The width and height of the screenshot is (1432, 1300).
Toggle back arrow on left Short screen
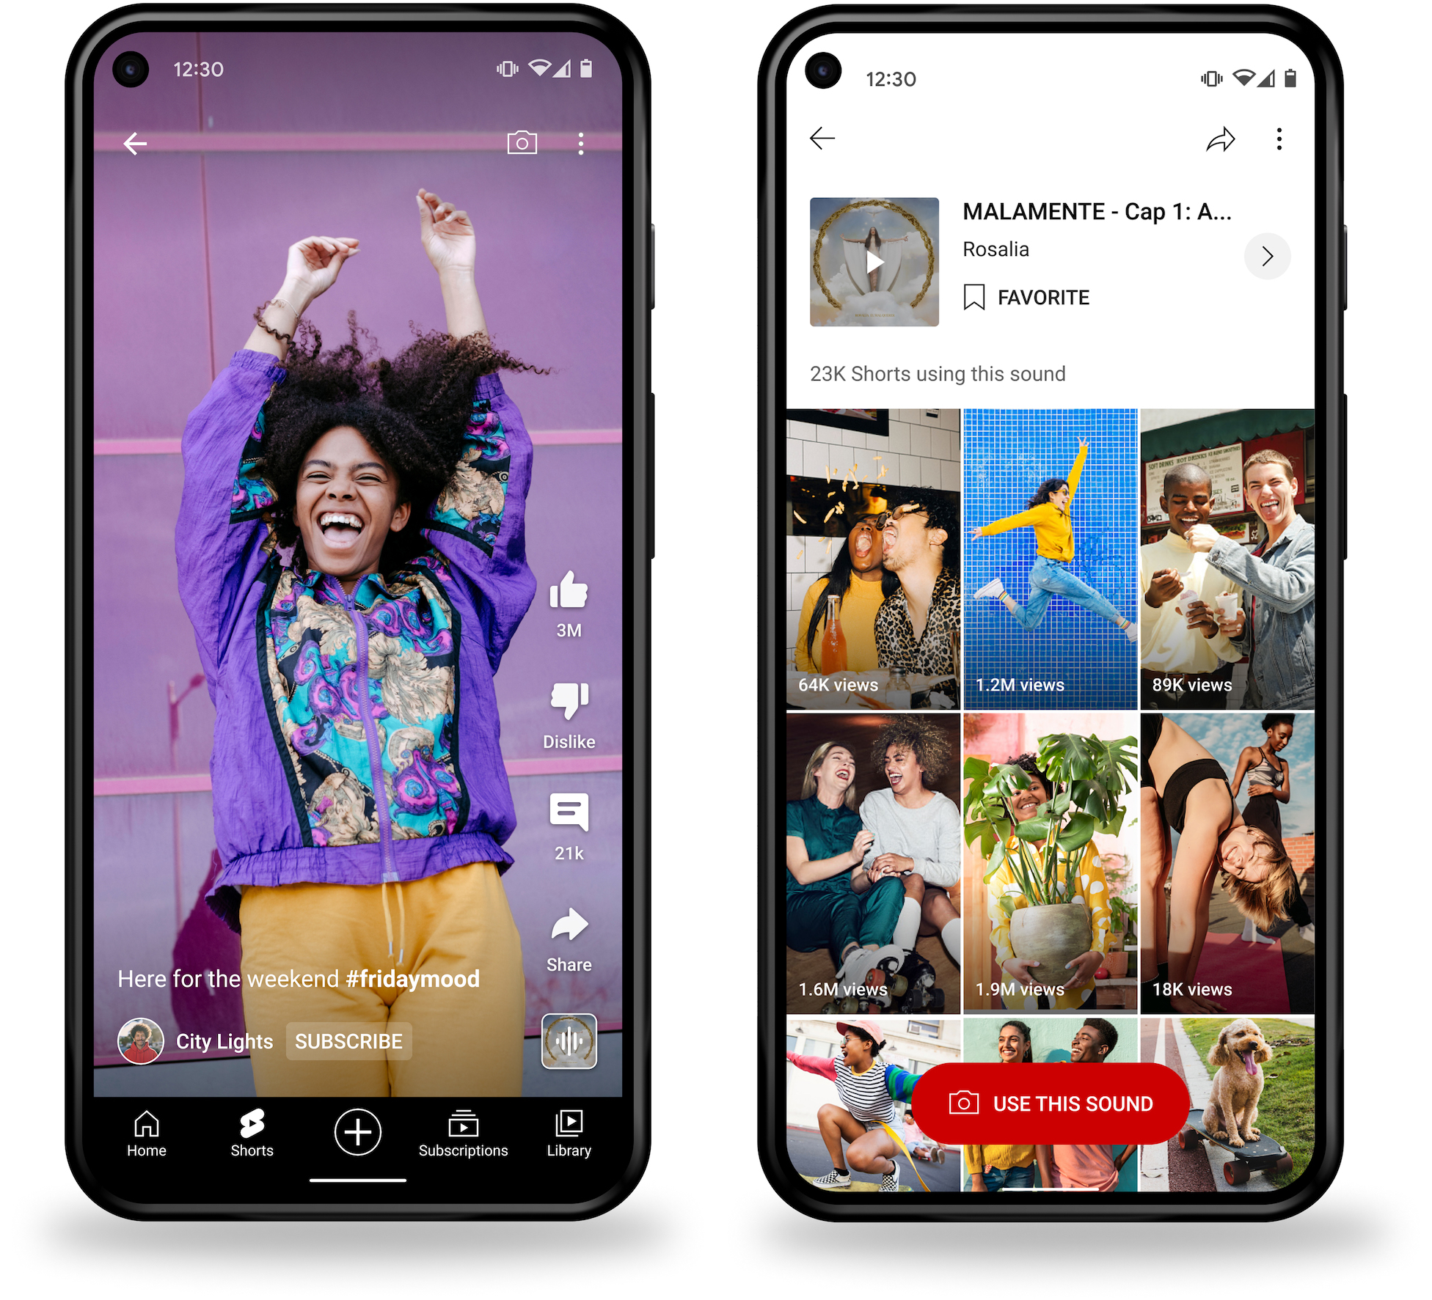pos(136,142)
